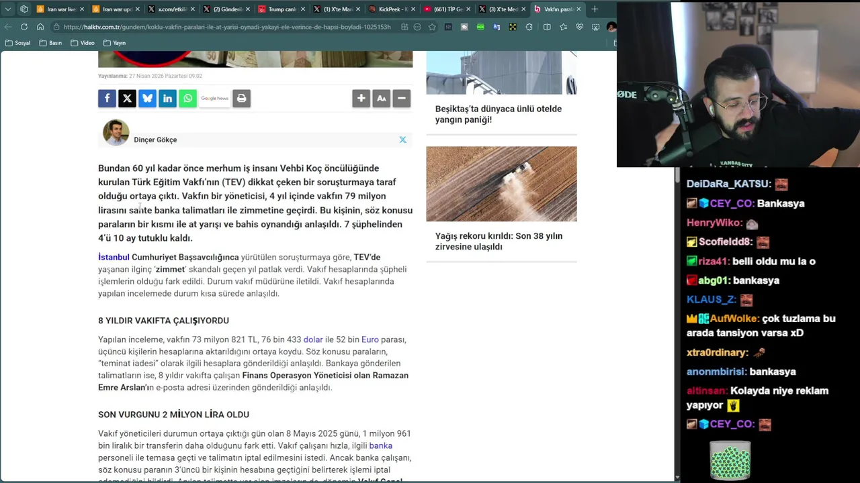Share article via WhatsApp
The height and width of the screenshot is (483, 860).
pos(187,99)
